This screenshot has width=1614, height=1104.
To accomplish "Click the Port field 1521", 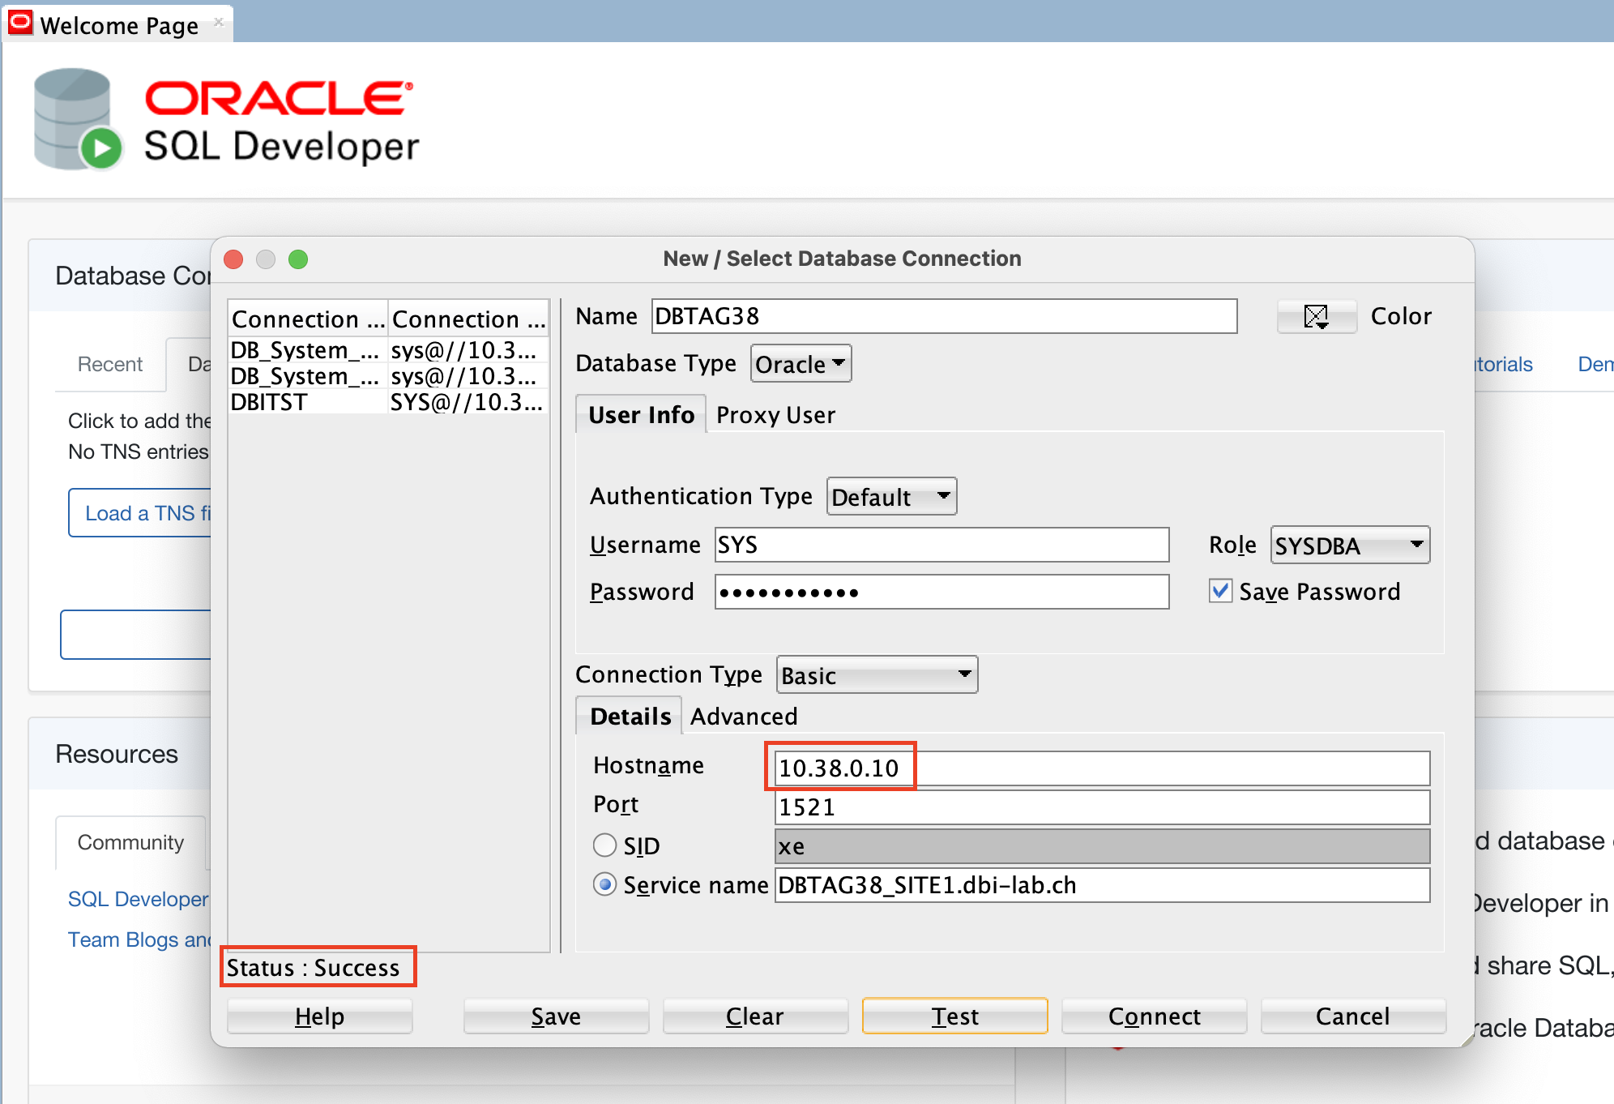I will tap(1102, 807).
